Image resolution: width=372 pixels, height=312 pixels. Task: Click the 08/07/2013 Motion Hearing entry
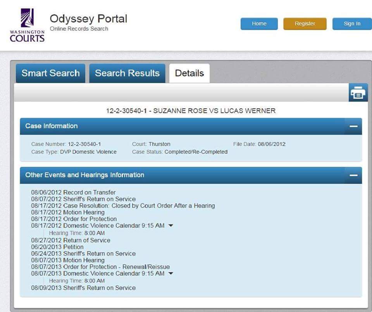(x=67, y=260)
